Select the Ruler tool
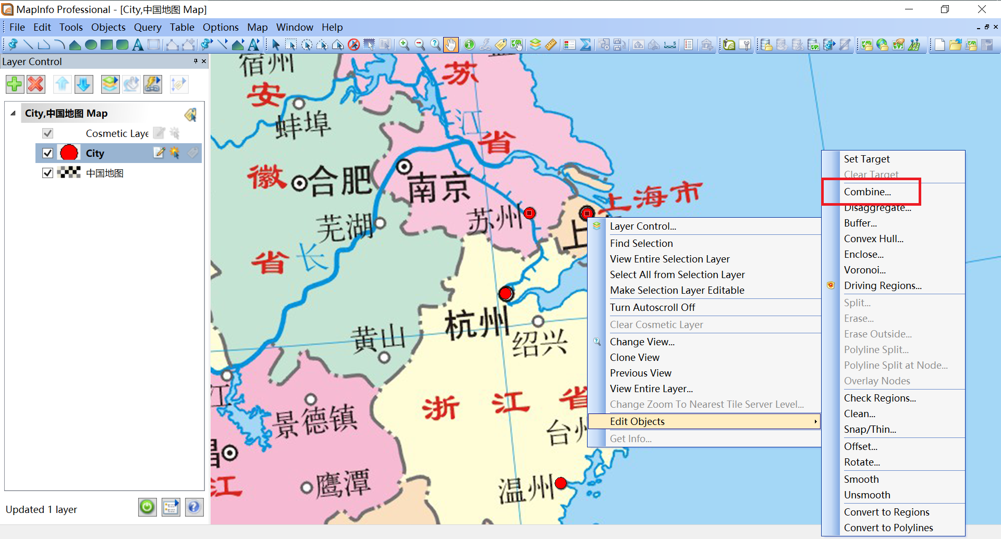 (551, 44)
